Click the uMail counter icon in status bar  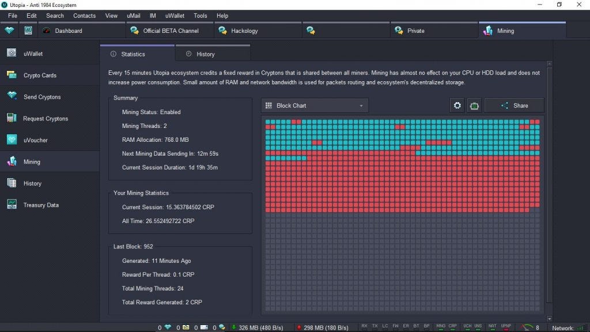tap(204, 327)
